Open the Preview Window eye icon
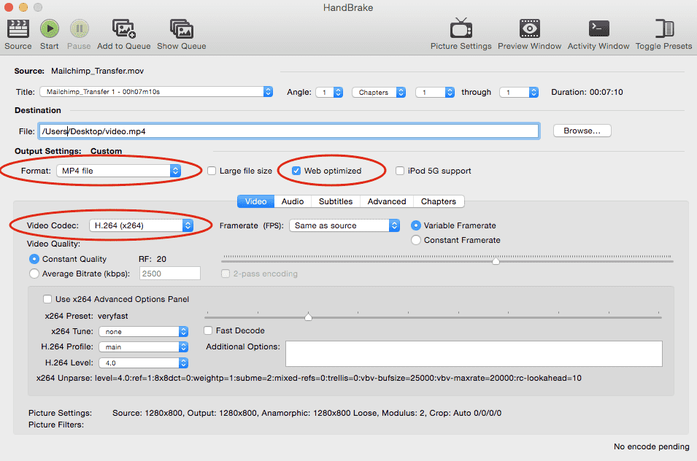Screen dimensions: 697x461 [529, 28]
